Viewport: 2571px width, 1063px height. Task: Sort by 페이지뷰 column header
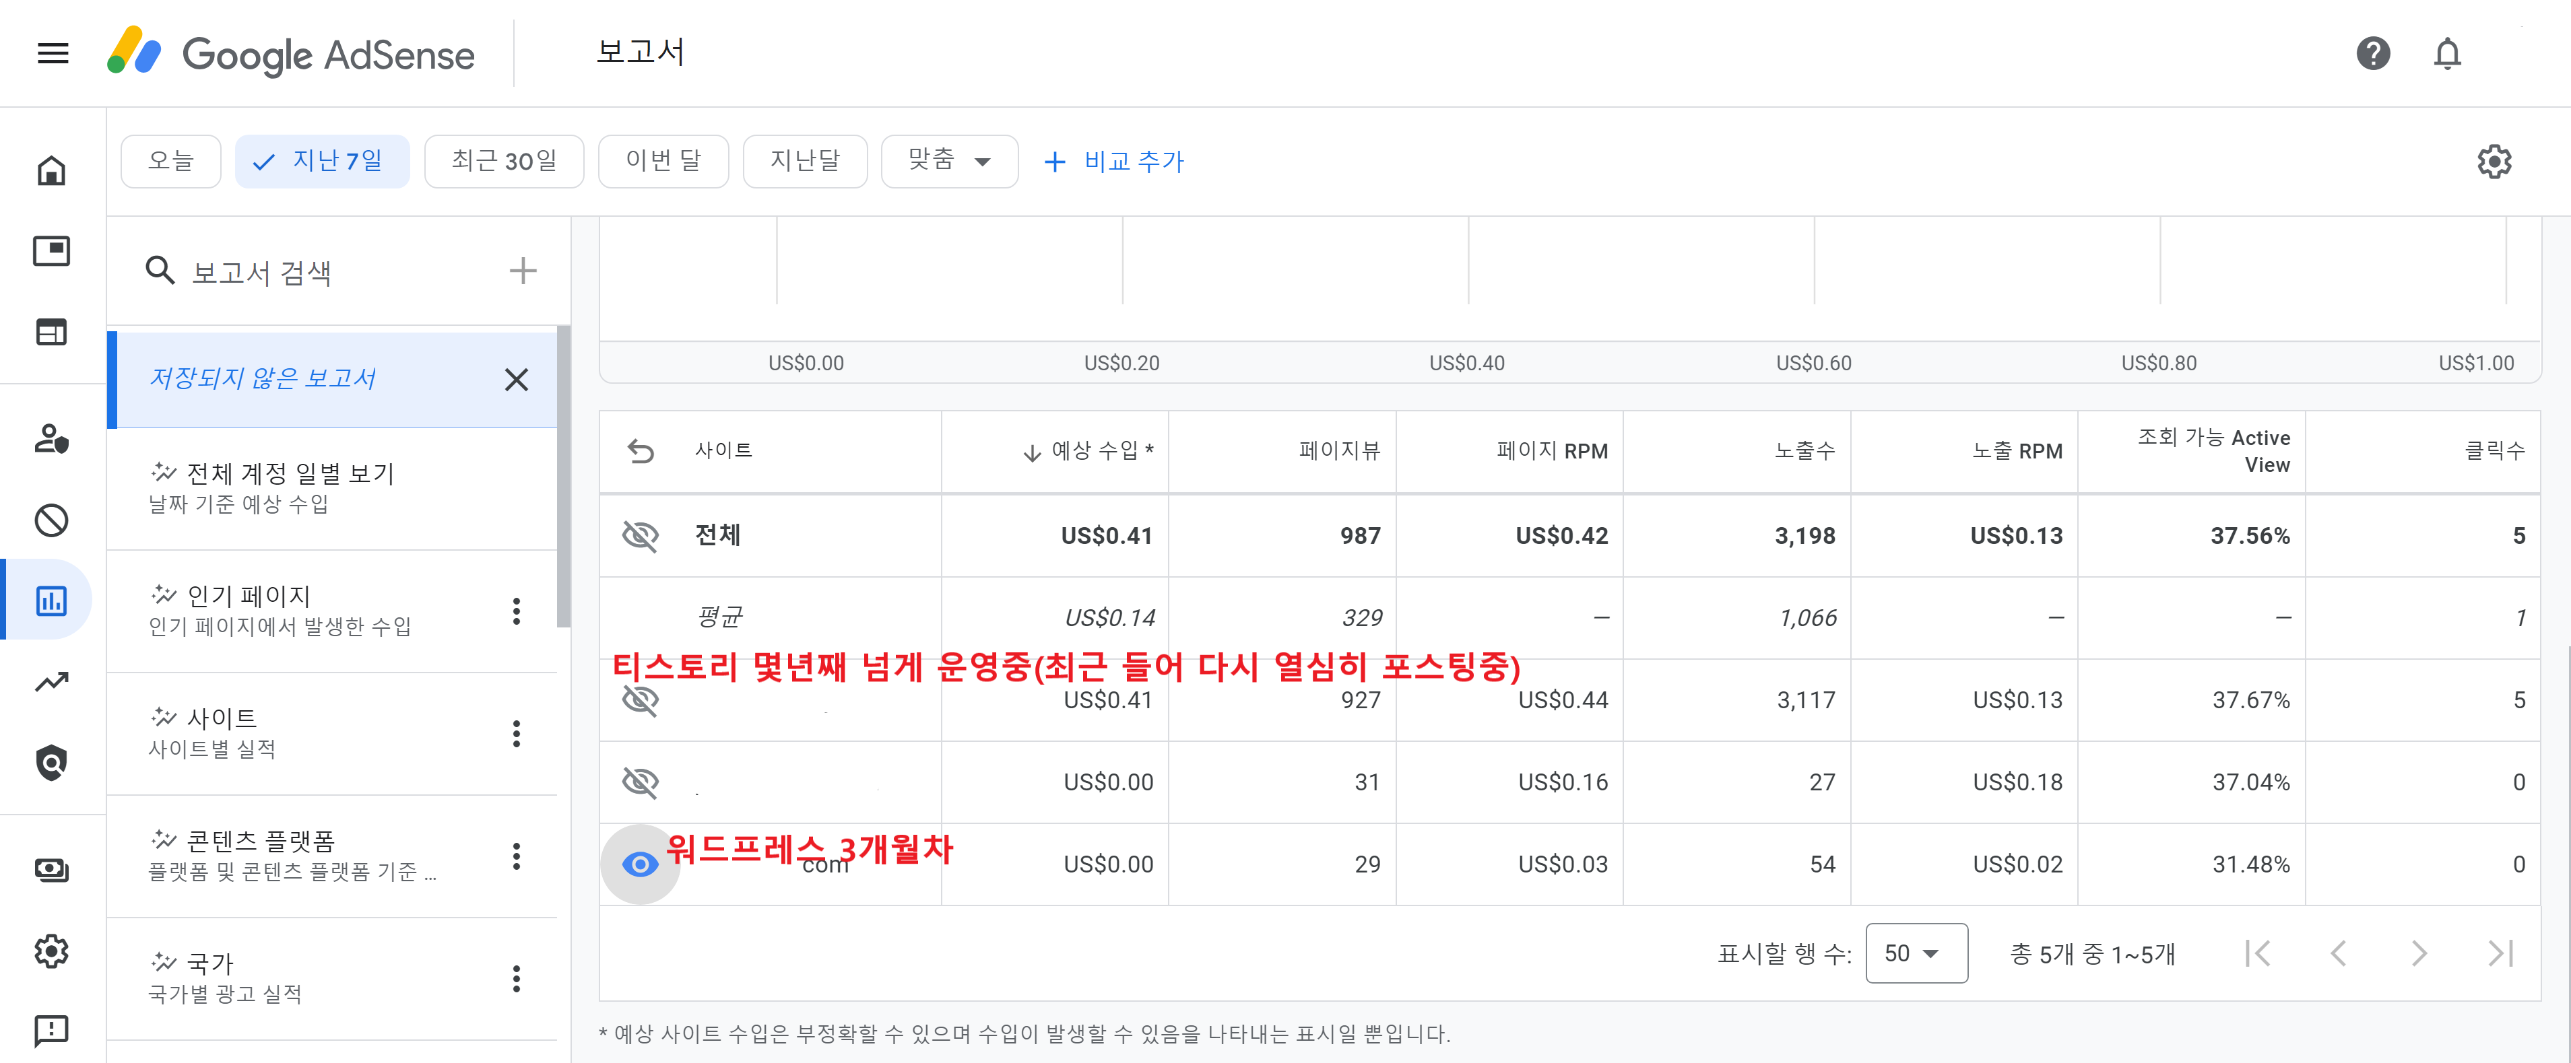click(1340, 452)
